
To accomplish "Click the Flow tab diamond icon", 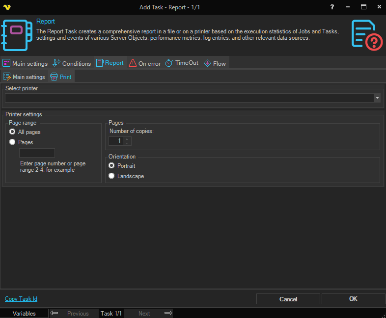I will 207,63.
